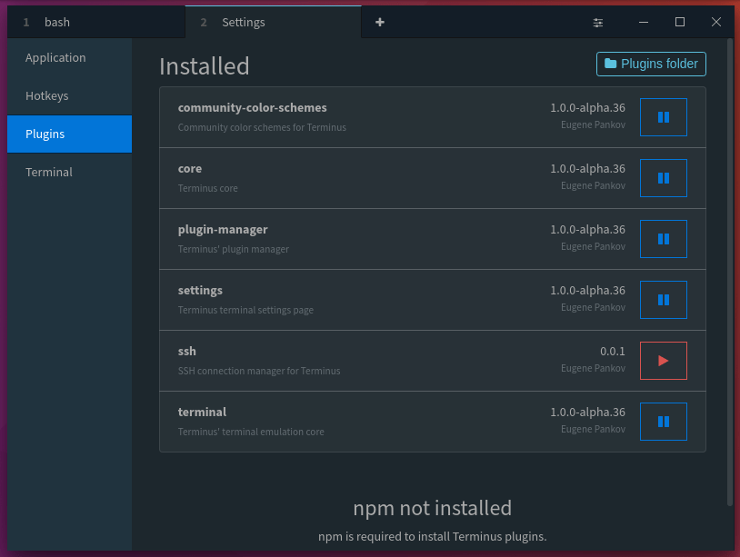This screenshot has width=740, height=557.
Task: Click the settings sliders icon in title bar
Action: [x=598, y=22]
